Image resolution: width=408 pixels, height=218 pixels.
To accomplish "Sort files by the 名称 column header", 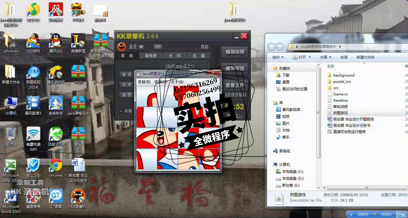I will tap(331, 66).
